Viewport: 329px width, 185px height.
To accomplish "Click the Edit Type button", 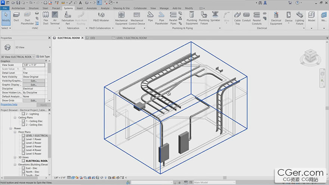I will (43, 57).
